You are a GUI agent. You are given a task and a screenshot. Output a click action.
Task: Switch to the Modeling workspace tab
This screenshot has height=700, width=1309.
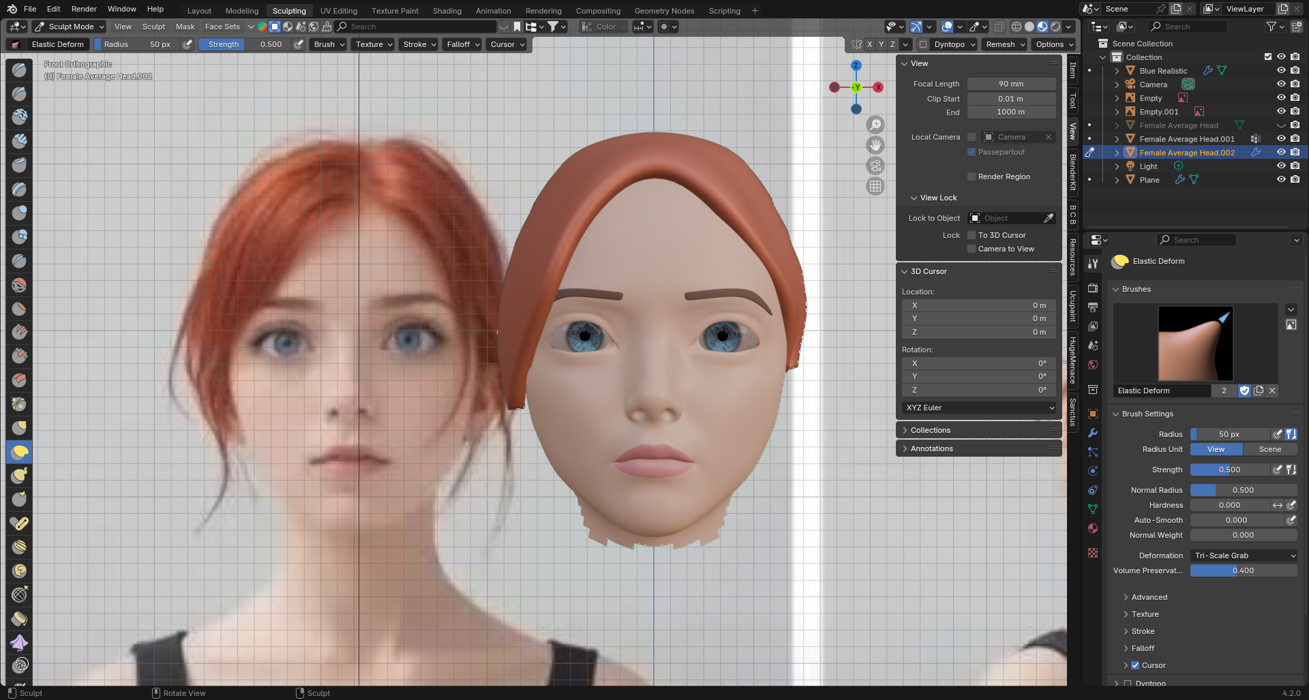point(242,11)
